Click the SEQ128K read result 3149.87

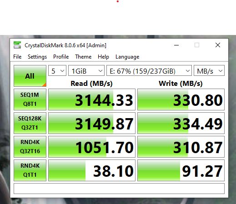[92, 123]
